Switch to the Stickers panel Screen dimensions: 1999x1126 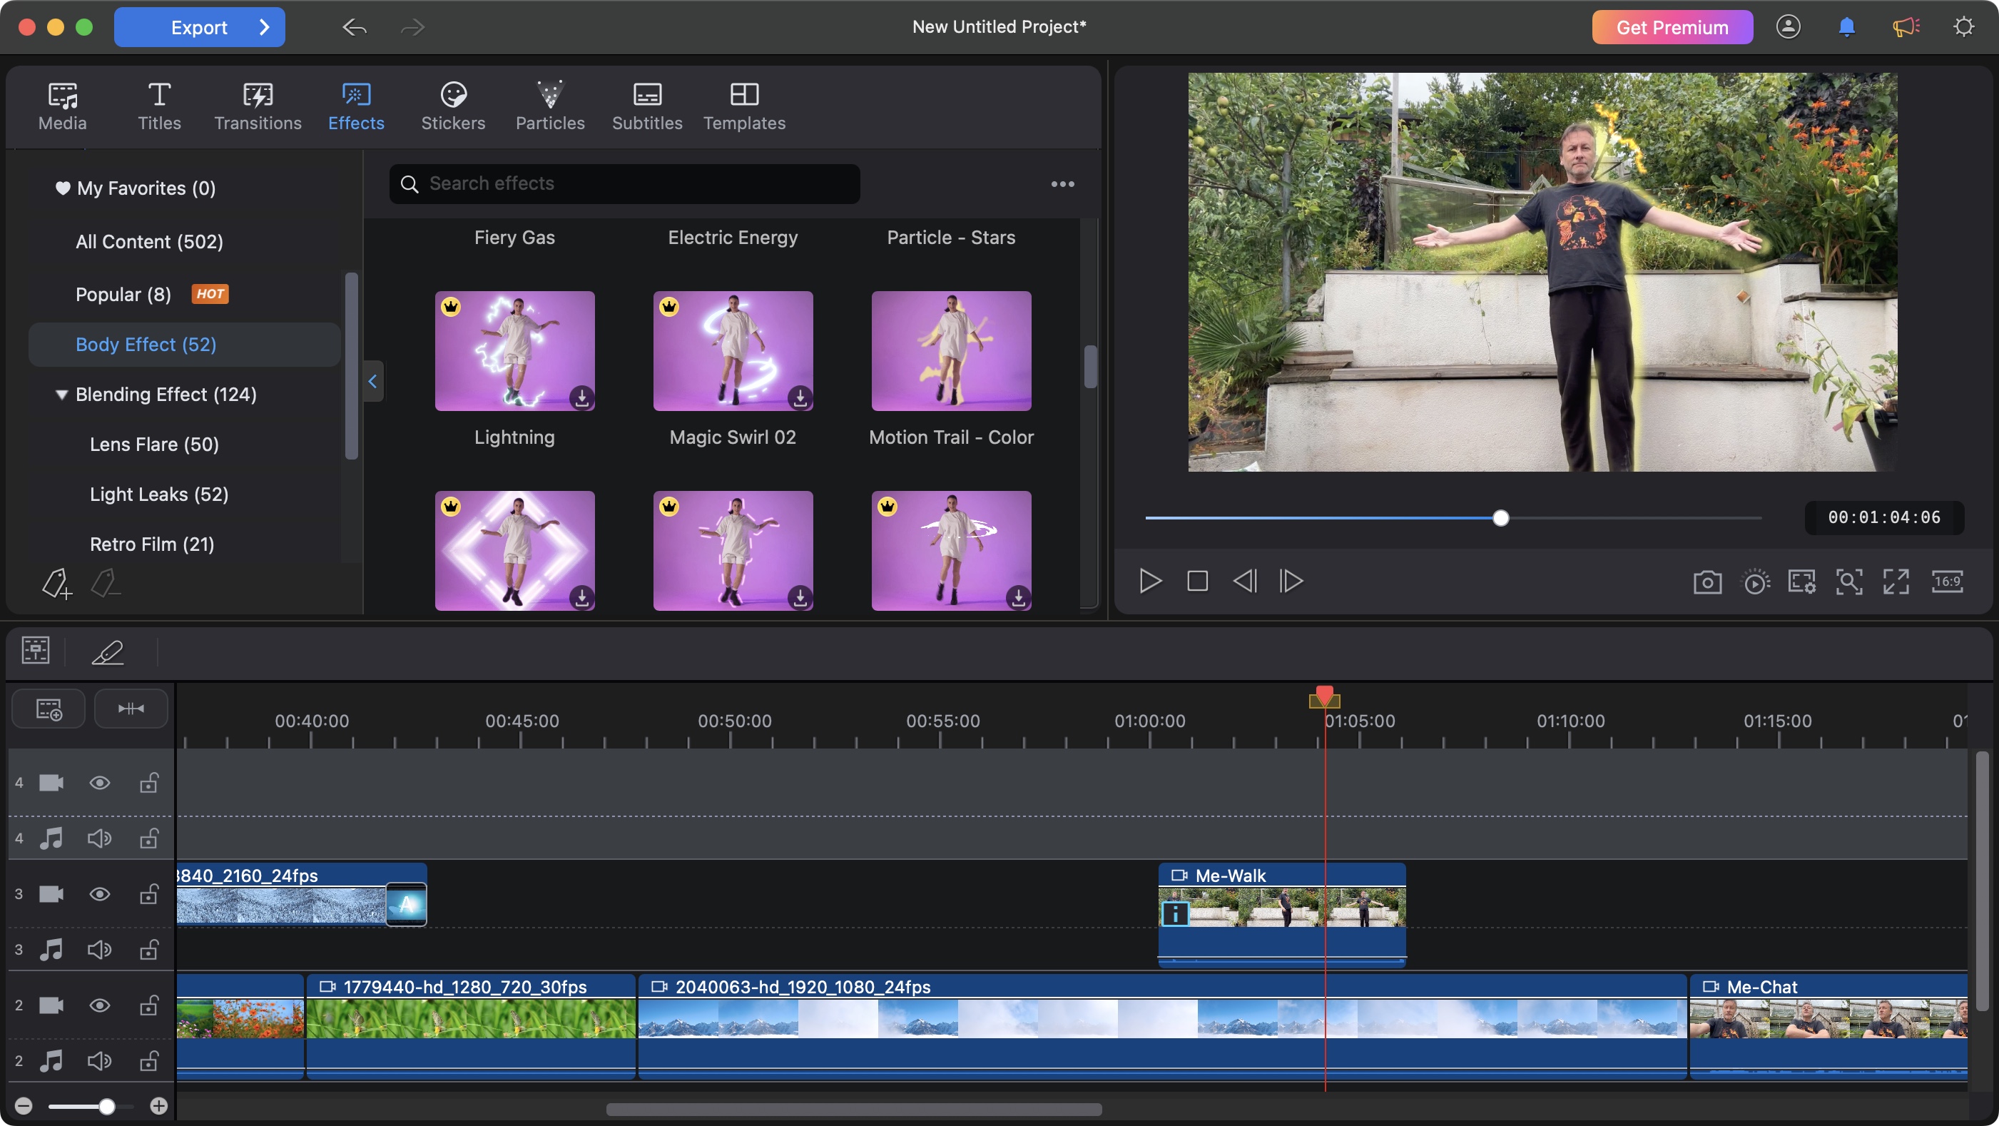pyautogui.click(x=452, y=105)
